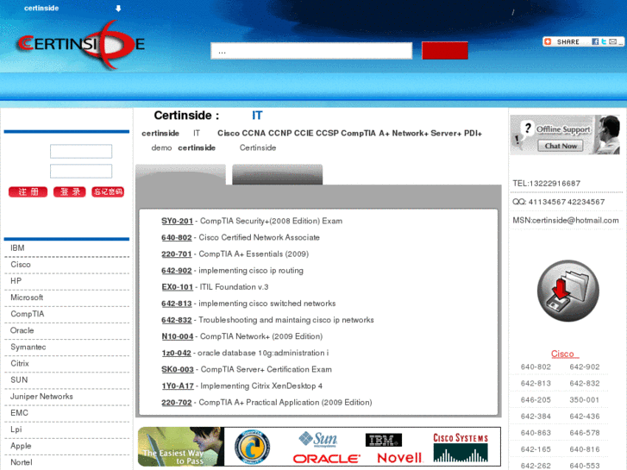Open the Juniper Networks category
This screenshot has width=627, height=470.
(41, 397)
